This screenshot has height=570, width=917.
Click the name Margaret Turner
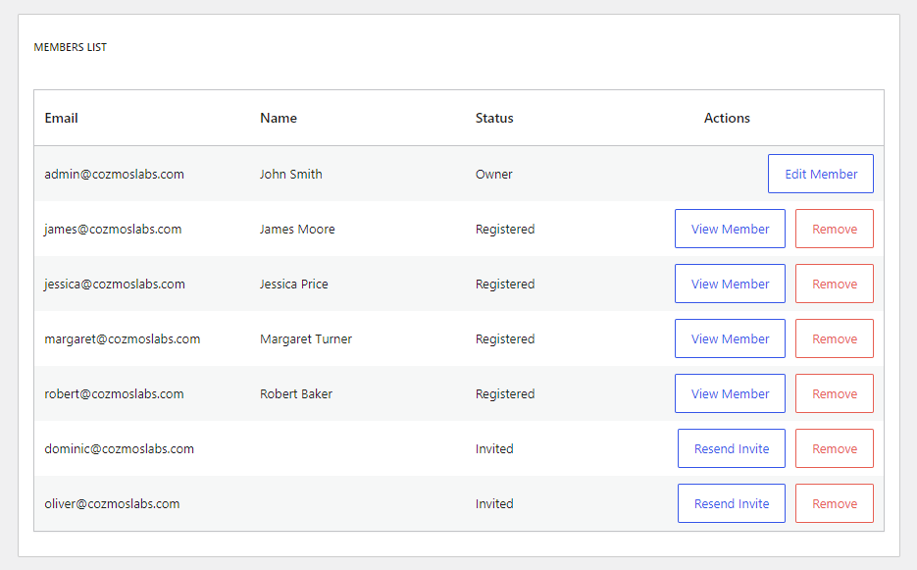[x=306, y=339]
